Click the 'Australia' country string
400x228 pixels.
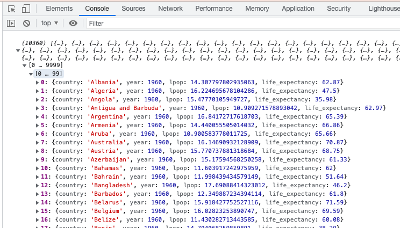point(106,142)
